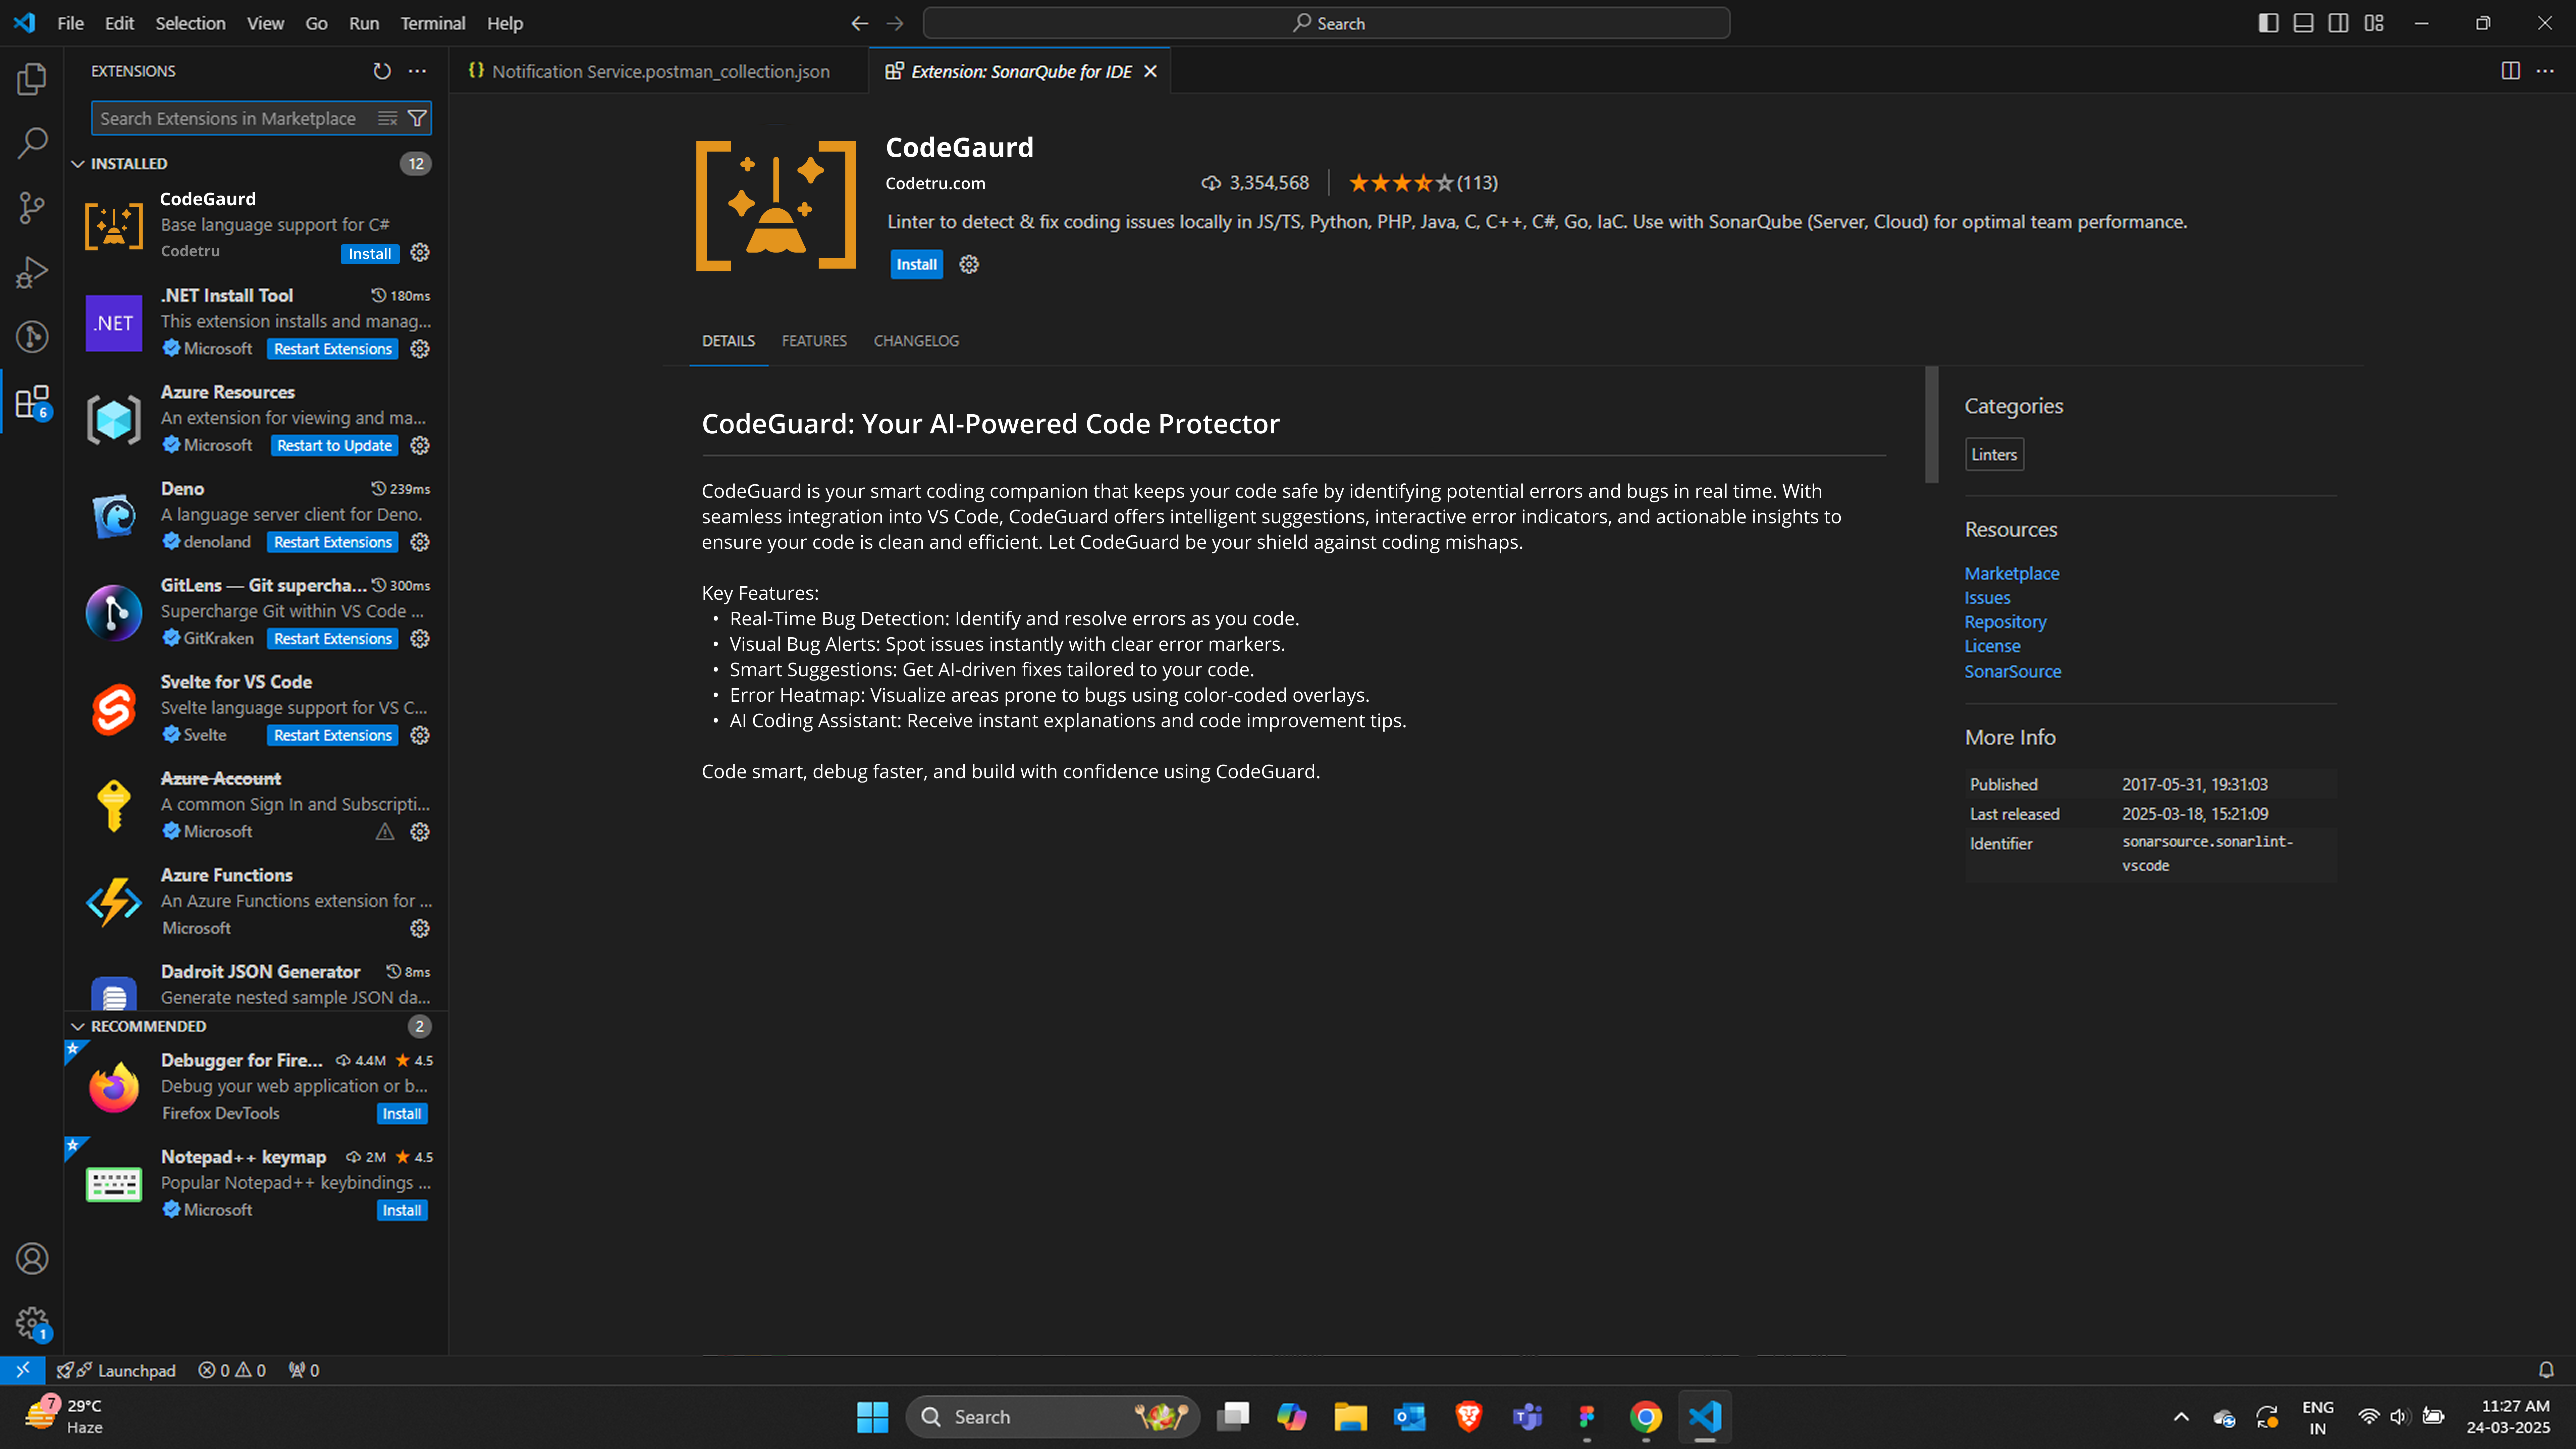This screenshot has width=2576, height=1449.
Task: Click manage gear for Azure Account
Action: click(x=420, y=832)
